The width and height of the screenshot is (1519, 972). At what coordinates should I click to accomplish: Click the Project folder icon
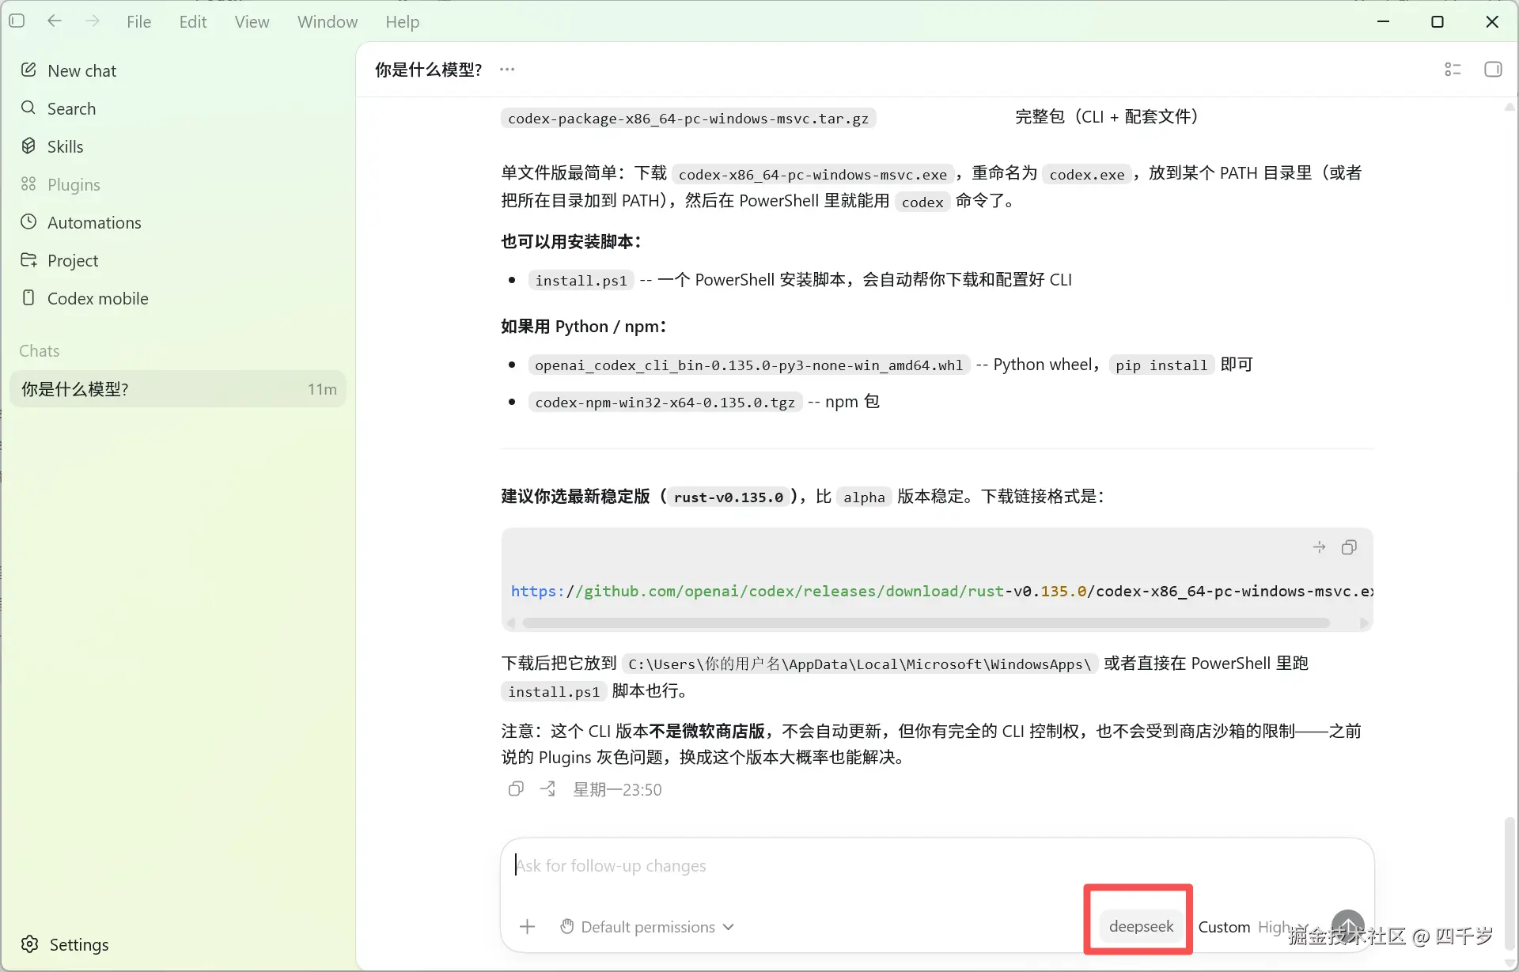point(28,259)
